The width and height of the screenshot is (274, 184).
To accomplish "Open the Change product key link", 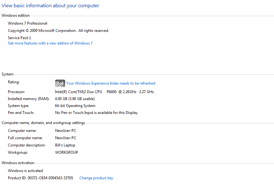I will click(96, 178).
